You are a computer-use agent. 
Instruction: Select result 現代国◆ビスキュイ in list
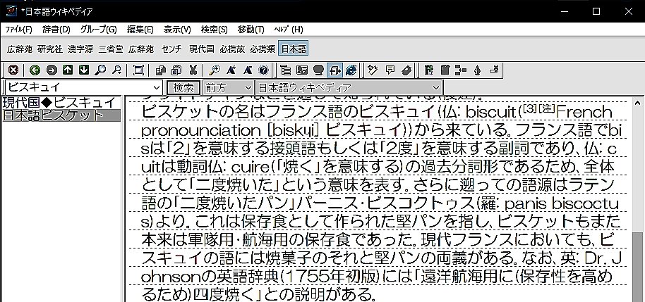pos(59,103)
